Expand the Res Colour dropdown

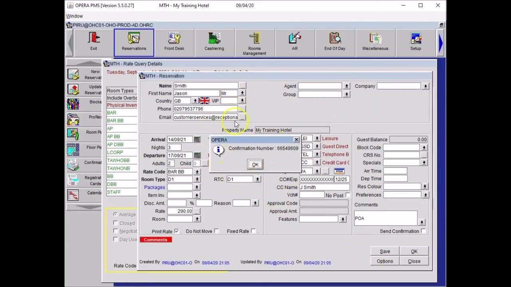click(x=425, y=187)
